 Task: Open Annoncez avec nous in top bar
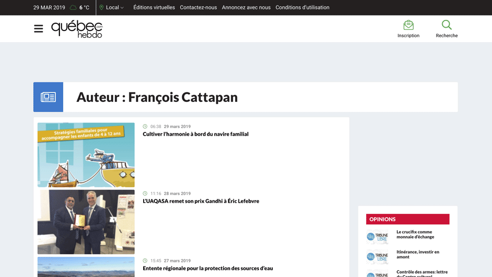click(x=246, y=8)
